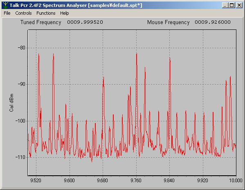
Task: Click the -90 dBm axis label
Action: click(22, 84)
